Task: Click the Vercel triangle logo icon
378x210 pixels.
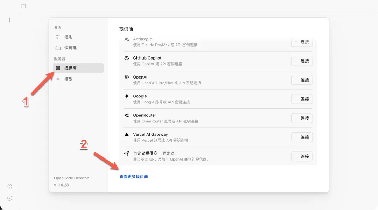Action: [127, 134]
